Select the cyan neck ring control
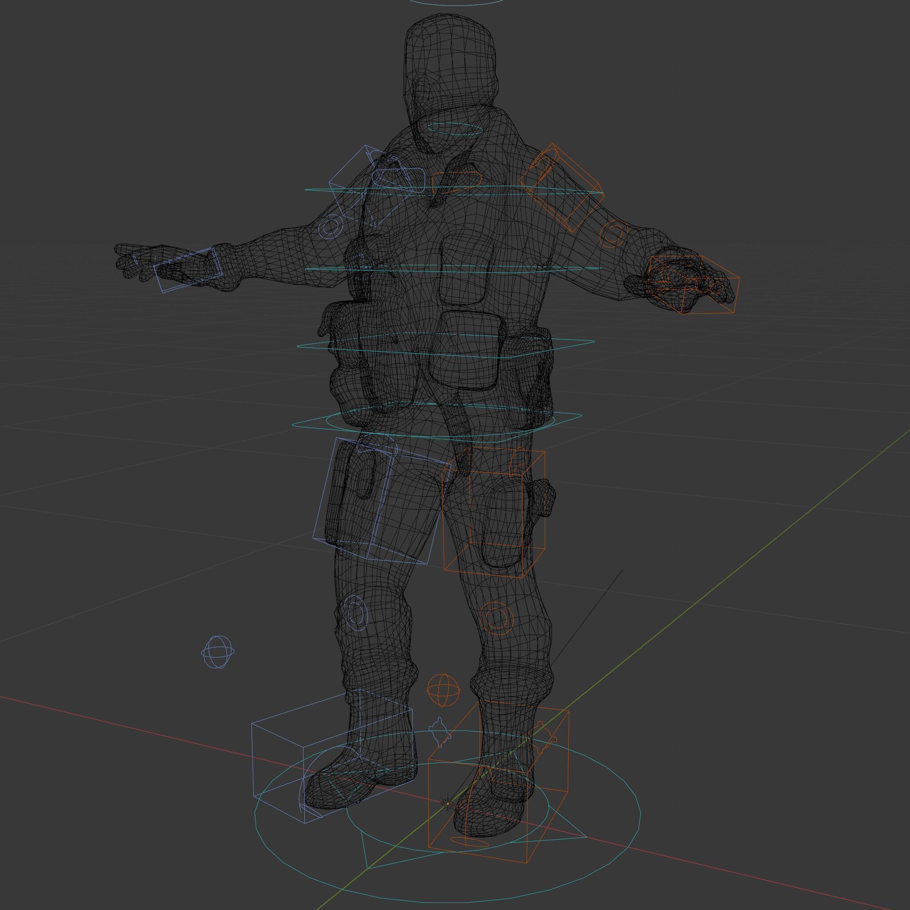Screen dimensions: 910x910 [x=455, y=130]
